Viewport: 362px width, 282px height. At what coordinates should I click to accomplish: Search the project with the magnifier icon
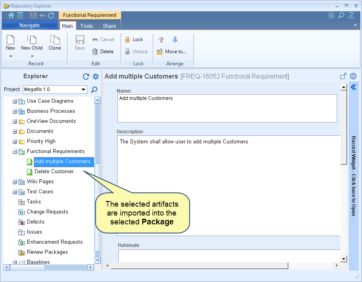(x=94, y=89)
